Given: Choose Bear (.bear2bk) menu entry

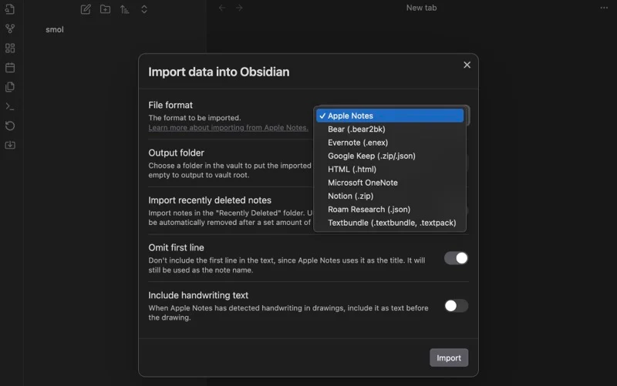Looking at the screenshot, I should pyautogui.click(x=356, y=129).
